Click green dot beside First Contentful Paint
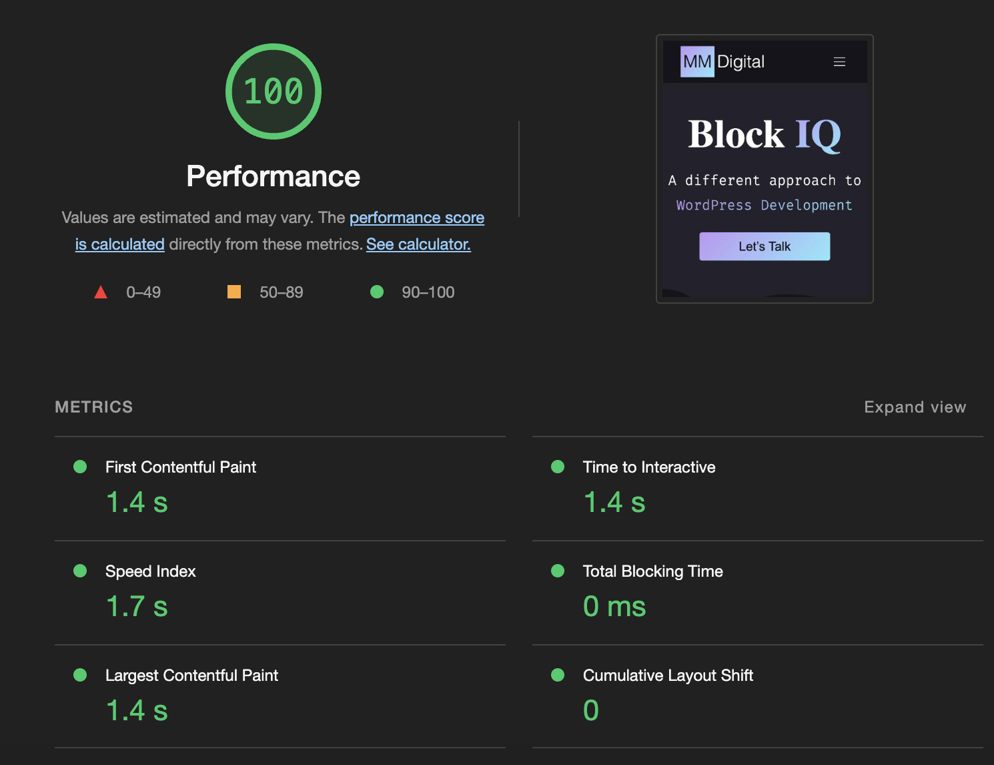Image resolution: width=994 pixels, height=765 pixels. tap(80, 467)
